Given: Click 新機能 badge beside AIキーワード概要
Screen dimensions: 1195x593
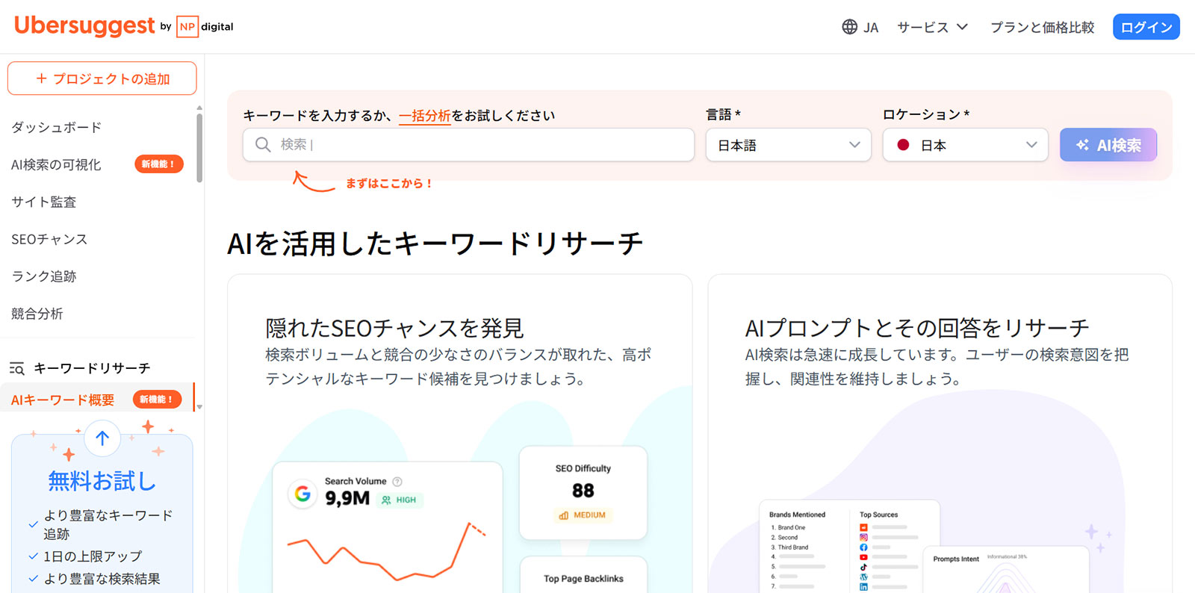Looking at the screenshot, I should (x=158, y=400).
